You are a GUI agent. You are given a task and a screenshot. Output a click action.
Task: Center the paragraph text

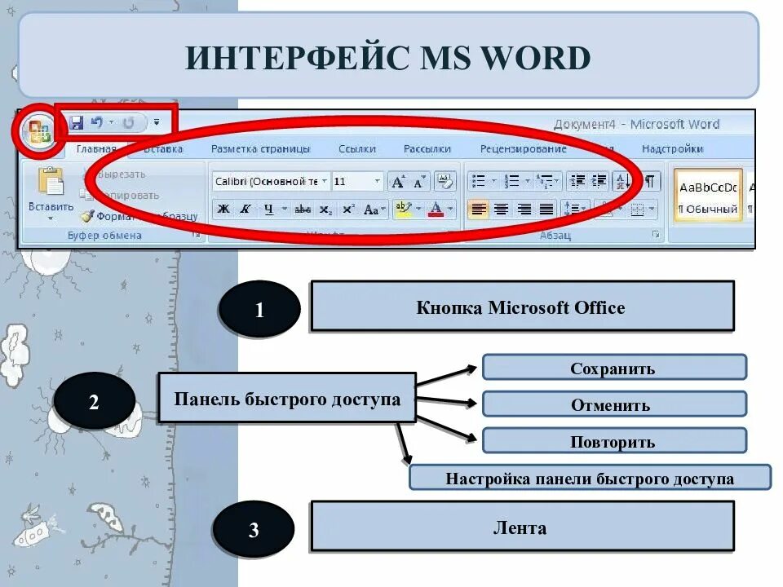(x=501, y=210)
